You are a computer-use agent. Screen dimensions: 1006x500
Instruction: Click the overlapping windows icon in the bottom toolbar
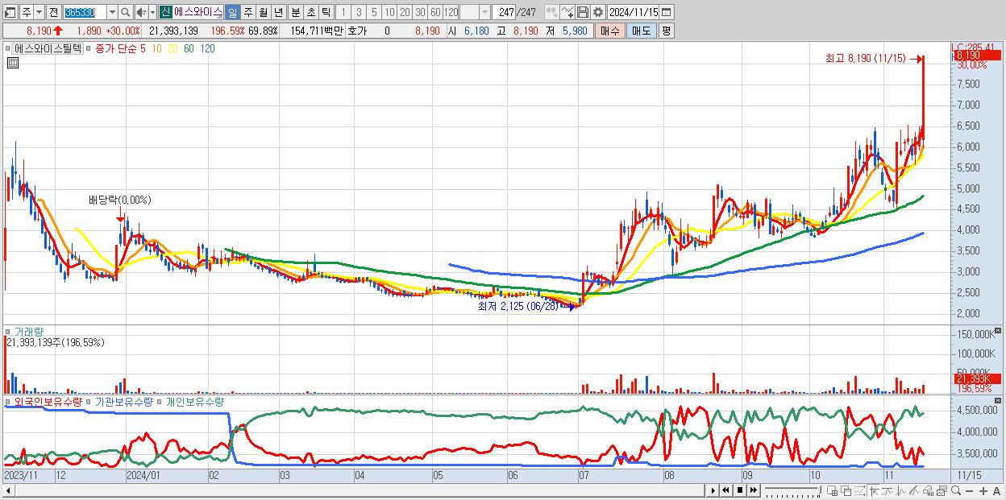[x=846, y=490]
